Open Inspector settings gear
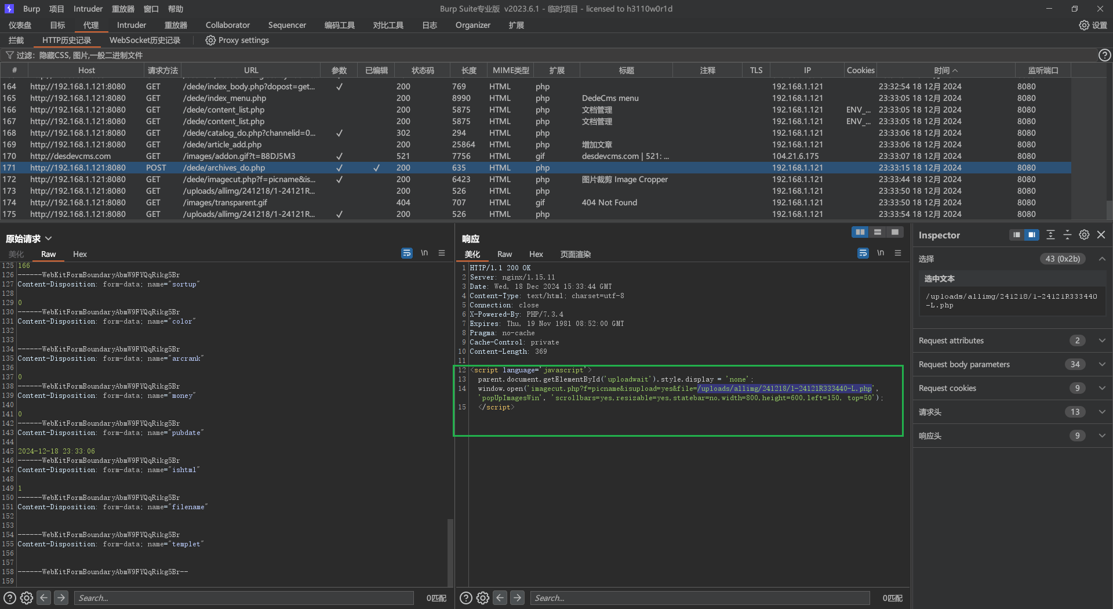Viewport: 1113px width, 609px height. (x=1084, y=235)
